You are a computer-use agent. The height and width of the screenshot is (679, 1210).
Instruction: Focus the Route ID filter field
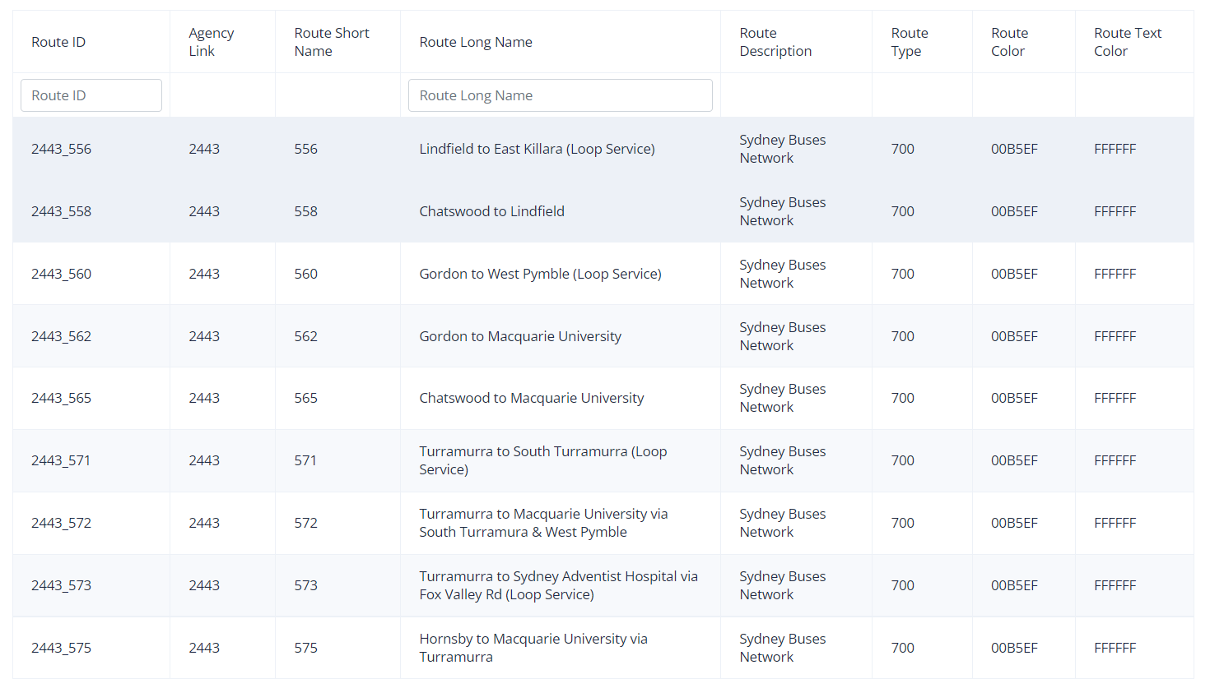91,95
